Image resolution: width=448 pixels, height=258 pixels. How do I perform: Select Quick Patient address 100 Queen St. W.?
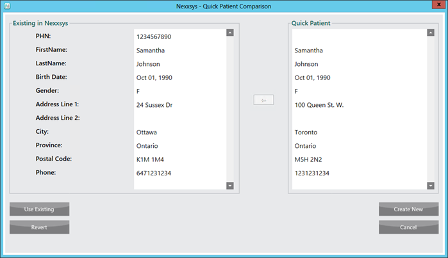point(319,105)
